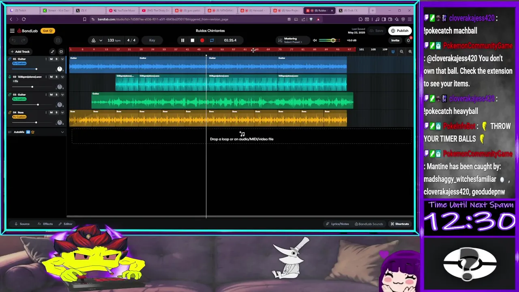Zoom out the timeline
519x292 pixels.
(x=401, y=52)
